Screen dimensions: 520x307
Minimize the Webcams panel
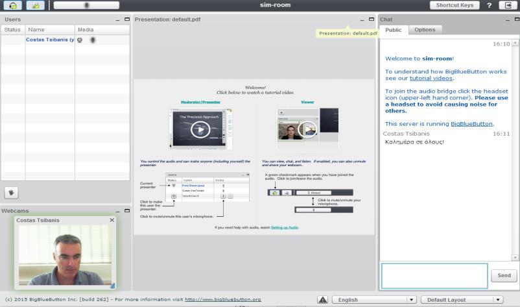(117, 211)
